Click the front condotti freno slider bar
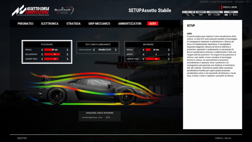 156,59
